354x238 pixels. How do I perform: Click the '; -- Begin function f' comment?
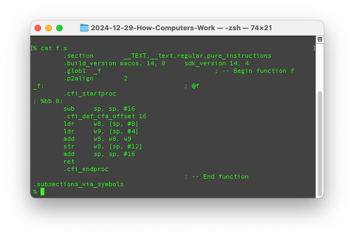tap(255, 71)
